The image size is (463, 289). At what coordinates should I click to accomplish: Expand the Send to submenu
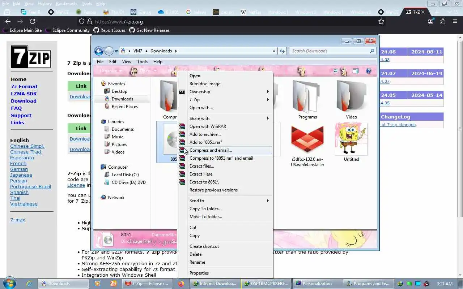[x=268, y=201]
